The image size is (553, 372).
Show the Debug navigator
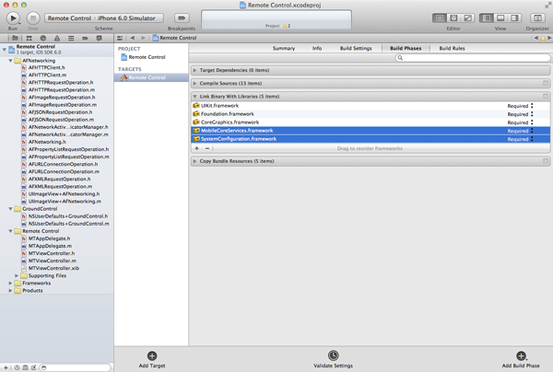(71, 38)
